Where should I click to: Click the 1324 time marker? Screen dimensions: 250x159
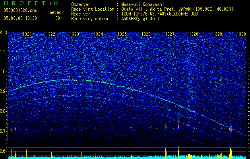click(x=99, y=34)
